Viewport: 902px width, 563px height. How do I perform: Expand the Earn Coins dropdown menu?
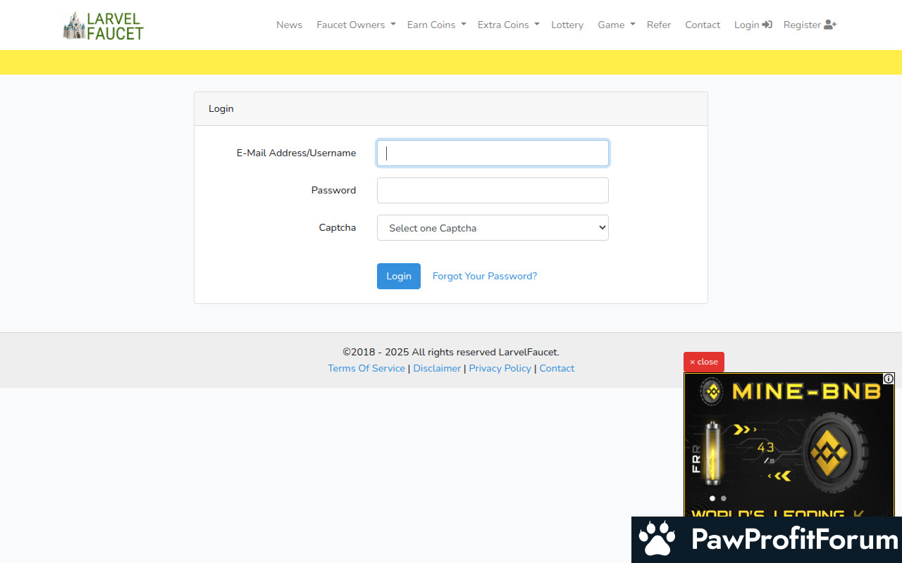(436, 25)
